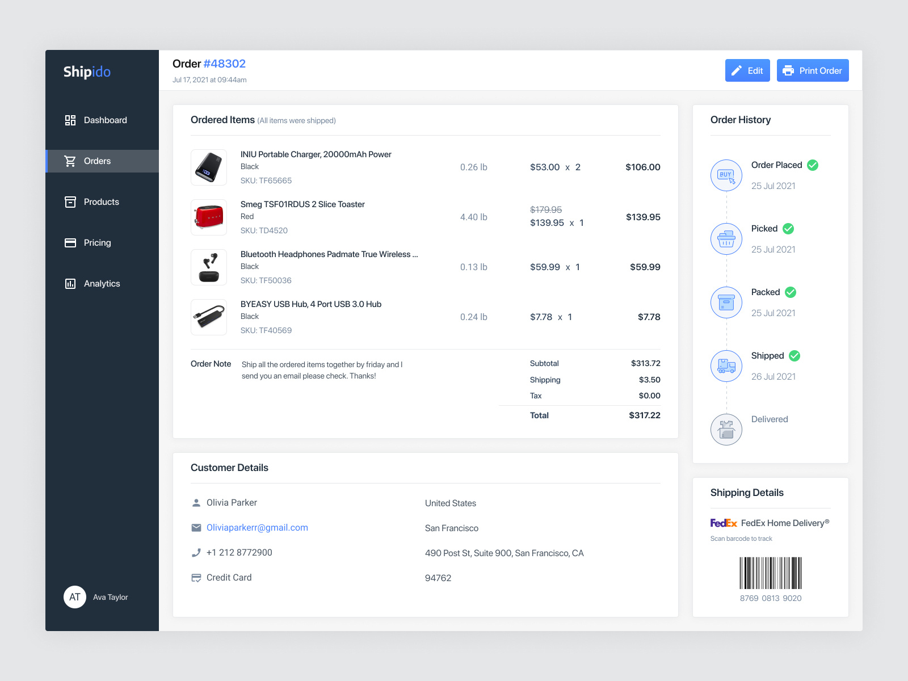
Task: Click the email envelope icon in Customer Details
Action: pos(196,527)
